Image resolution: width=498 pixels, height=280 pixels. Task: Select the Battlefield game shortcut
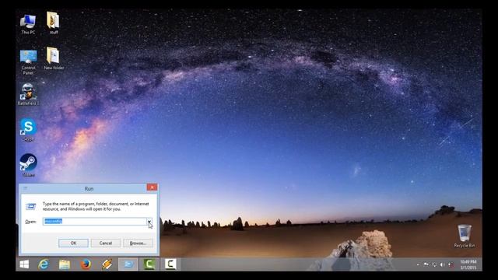point(28,94)
